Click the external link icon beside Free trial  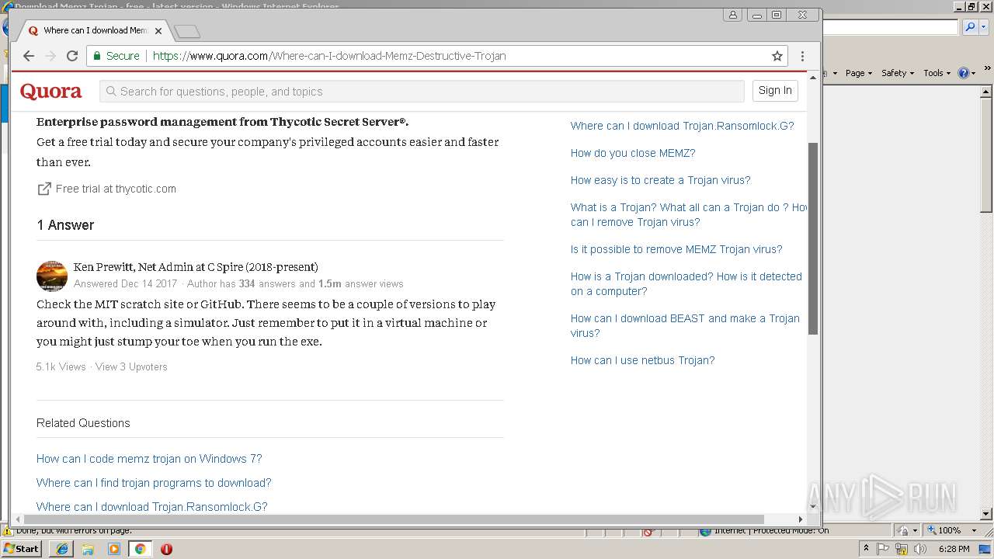[44, 189]
